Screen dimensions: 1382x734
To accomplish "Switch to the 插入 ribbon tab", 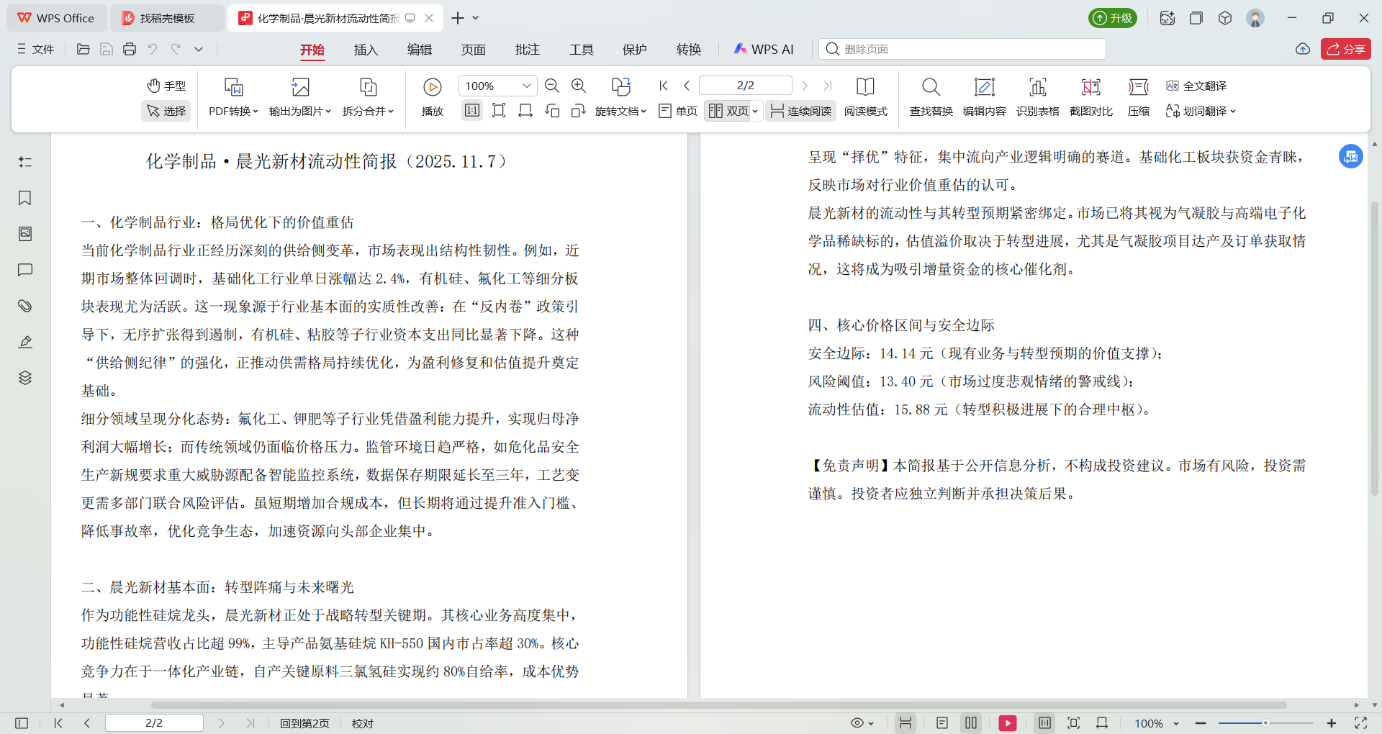I will 366,50.
